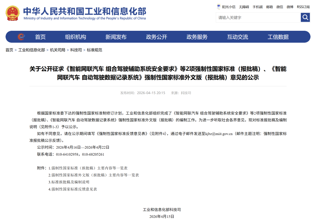The width and height of the screenshot is (314, 221).
Task: Click the 邮箱 link in top bar
Action: [270, 7]
